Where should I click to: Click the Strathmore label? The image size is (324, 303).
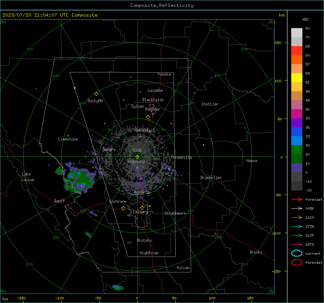coord(175,213)
